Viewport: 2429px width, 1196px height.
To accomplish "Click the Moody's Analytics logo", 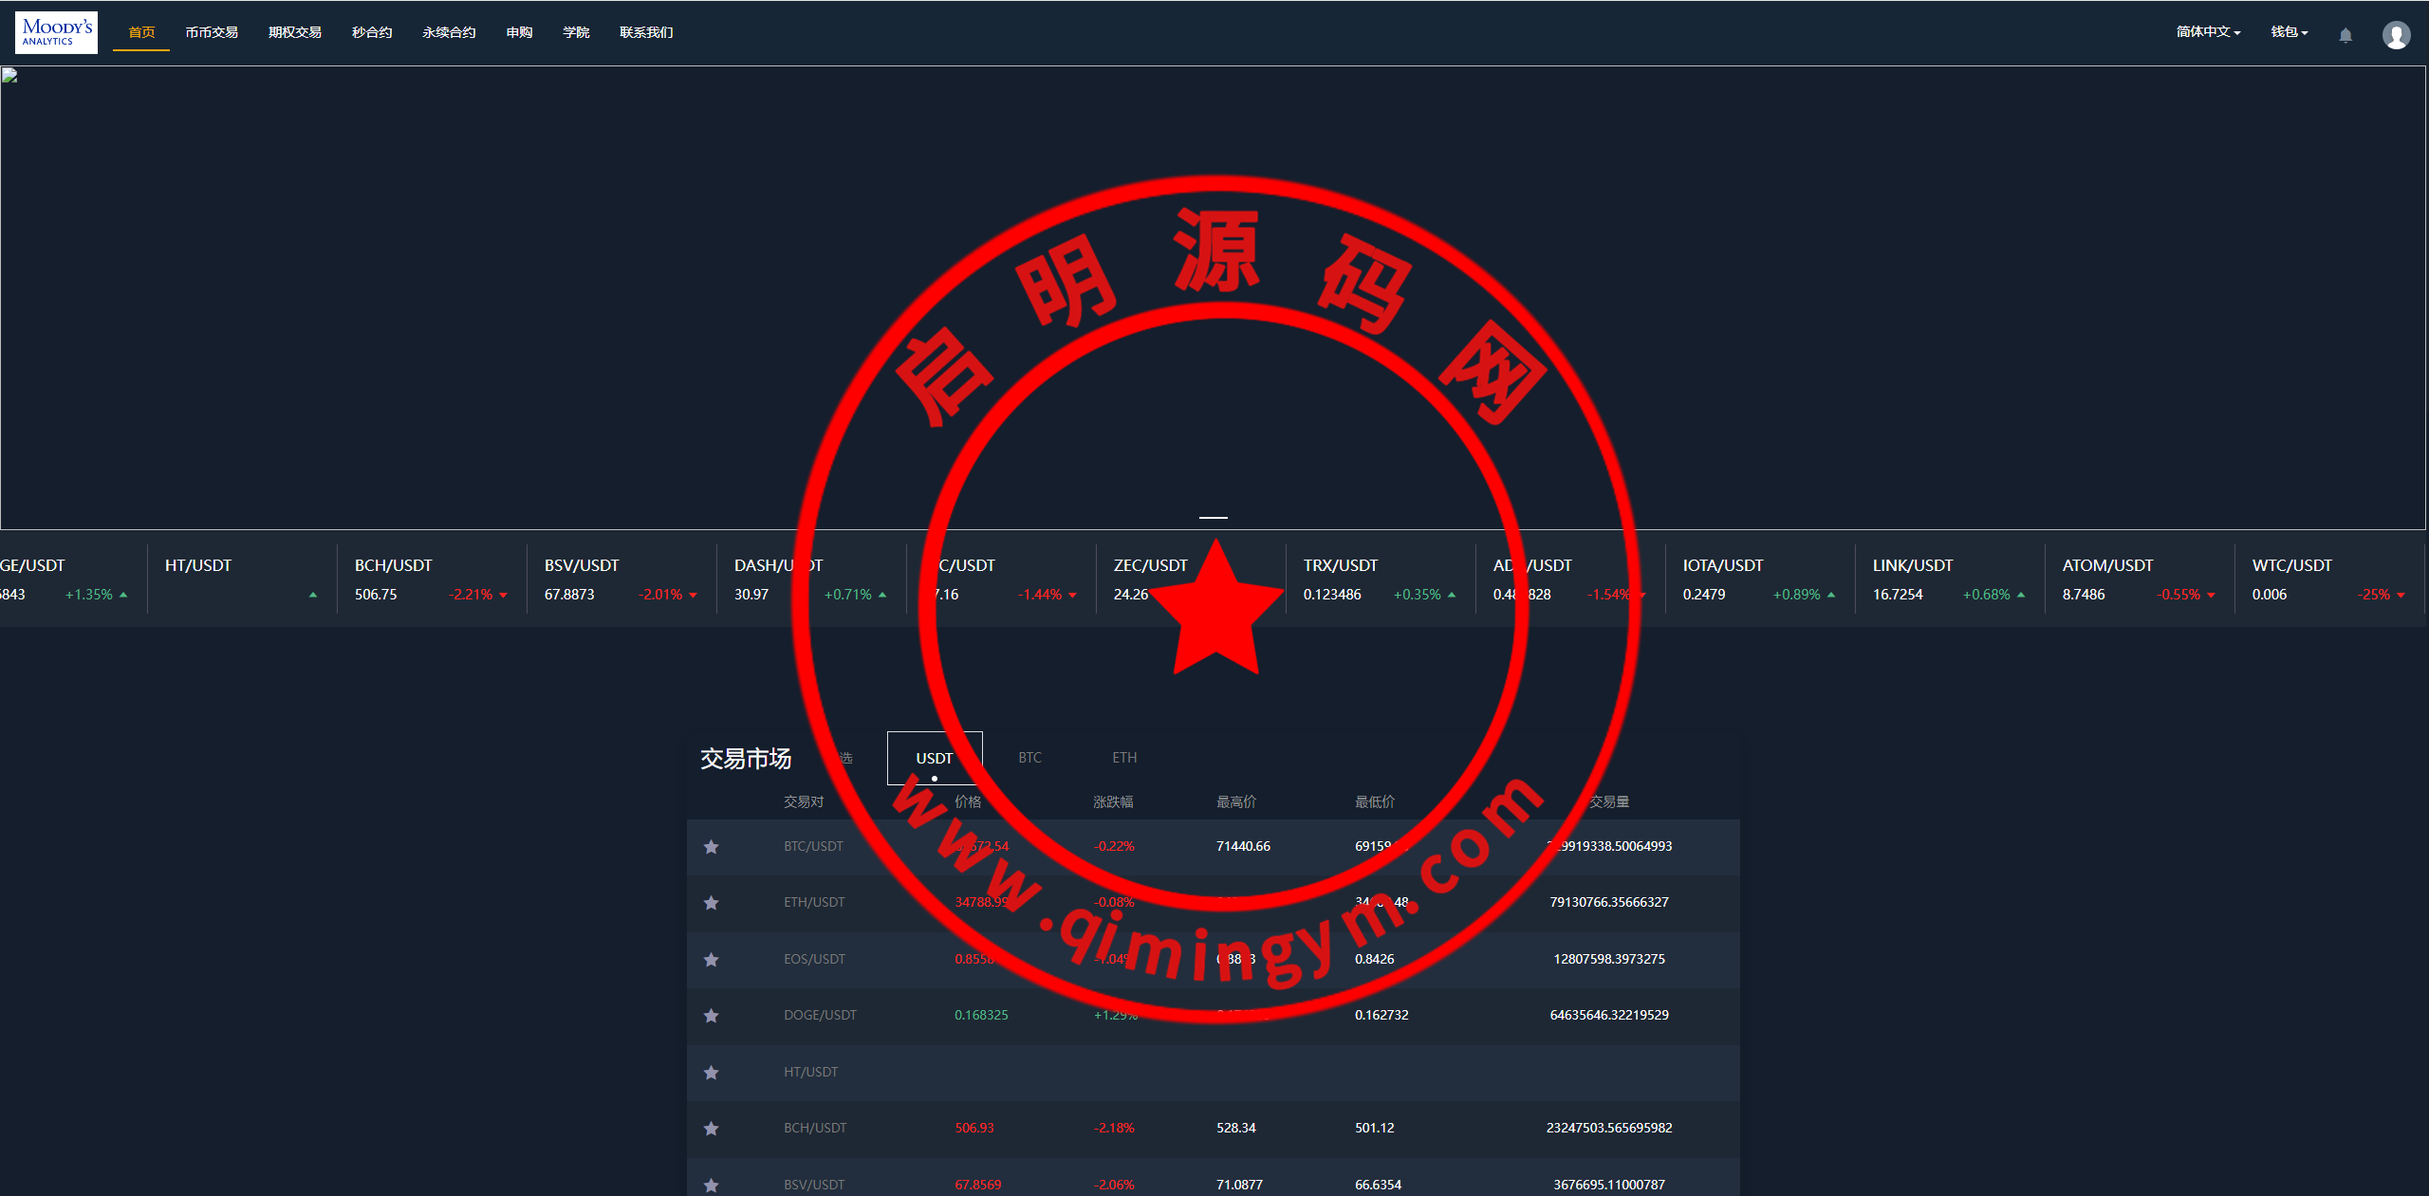I will (56, 32).
